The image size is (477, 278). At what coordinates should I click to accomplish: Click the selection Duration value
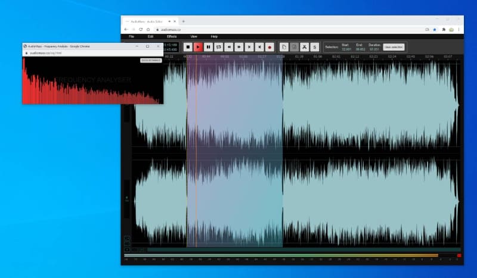[x=374, y=49]
